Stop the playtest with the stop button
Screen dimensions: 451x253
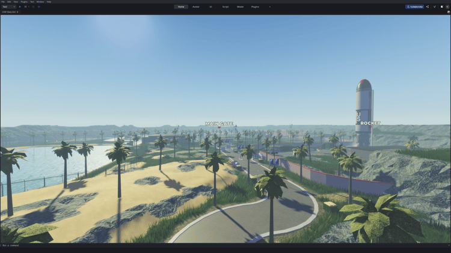[33, 7]
